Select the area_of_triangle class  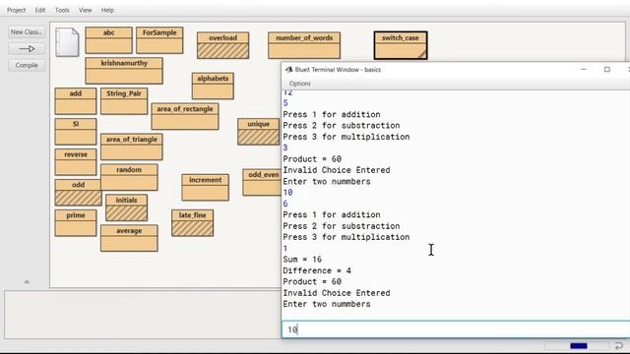(131, 147)
